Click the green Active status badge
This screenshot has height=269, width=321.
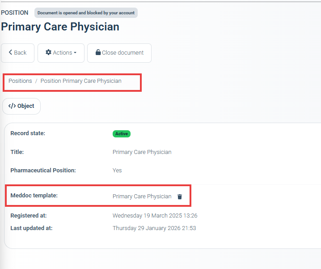click(121, 134)
